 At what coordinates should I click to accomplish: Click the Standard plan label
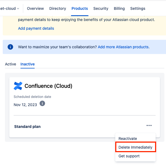(x=27, y=127)
